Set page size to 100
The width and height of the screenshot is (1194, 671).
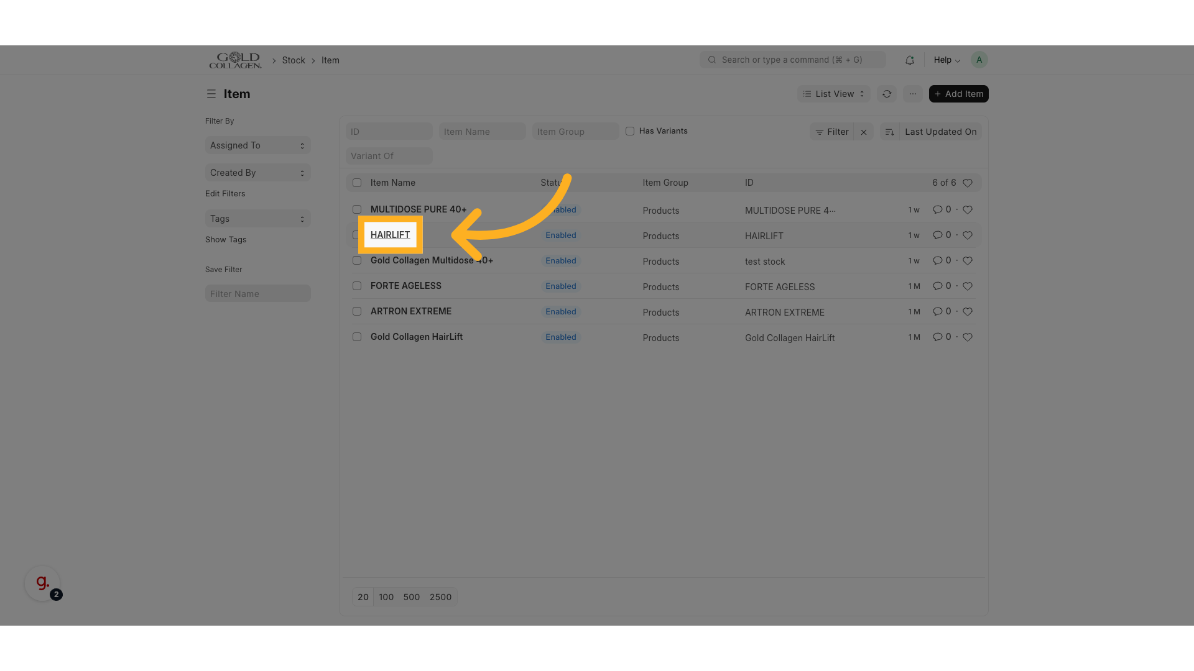[x=386, y=597]
